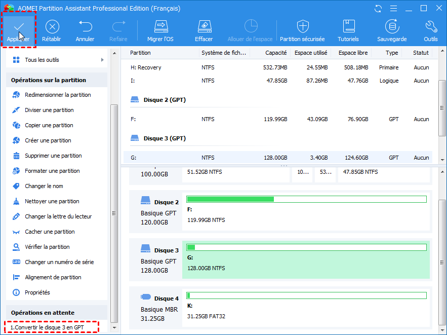
Task: Click the partition list vertical scrollbar
Action: click(x=442, y=107)
